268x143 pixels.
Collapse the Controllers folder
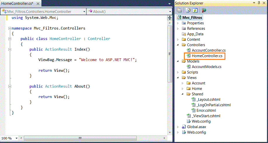pos(178,45)
